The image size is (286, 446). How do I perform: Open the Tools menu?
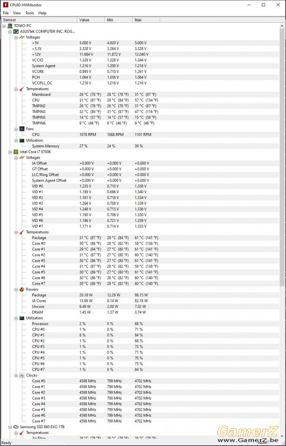(30, 13)
